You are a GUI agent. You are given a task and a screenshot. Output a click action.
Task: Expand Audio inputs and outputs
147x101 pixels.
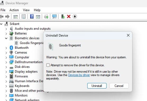click(6, 29)
